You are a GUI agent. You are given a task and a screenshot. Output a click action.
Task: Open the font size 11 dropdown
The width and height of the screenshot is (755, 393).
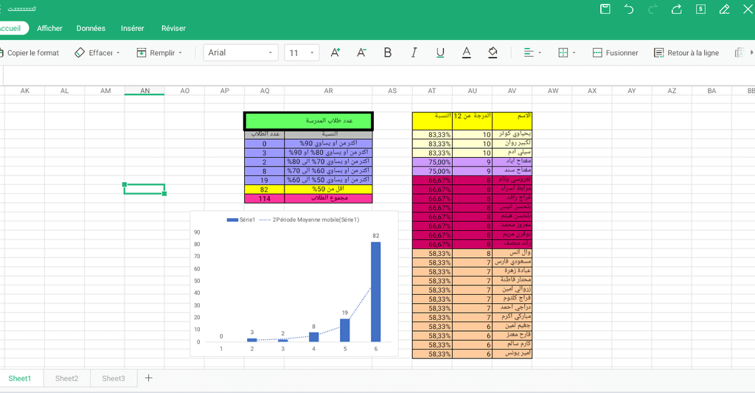tap(302, 52)
